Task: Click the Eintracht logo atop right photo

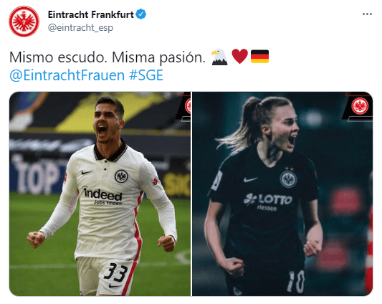Action: pyautogui.click(x=360, y=106)
